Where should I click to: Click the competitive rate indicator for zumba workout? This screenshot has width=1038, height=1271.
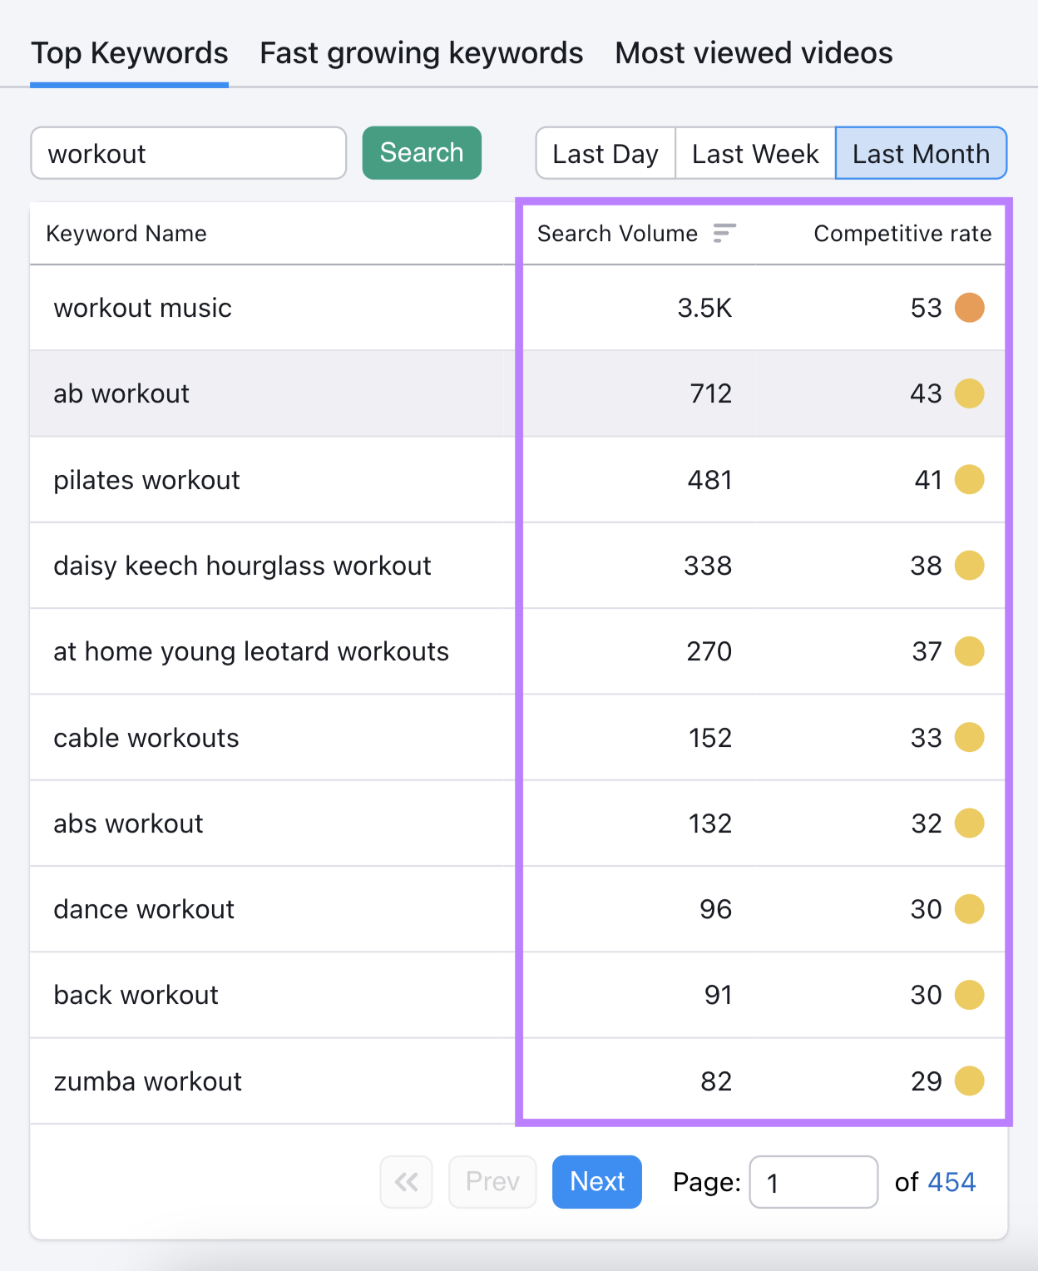pyautogui.click(x=970, y=1081)
